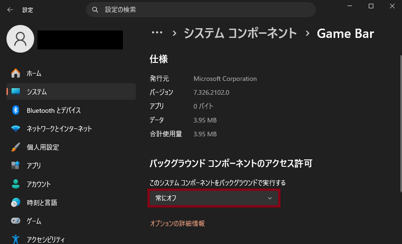This screenshot has height=244, width=402.
Task: Open the ゲーム controller icon
Action: click(16, 221)
